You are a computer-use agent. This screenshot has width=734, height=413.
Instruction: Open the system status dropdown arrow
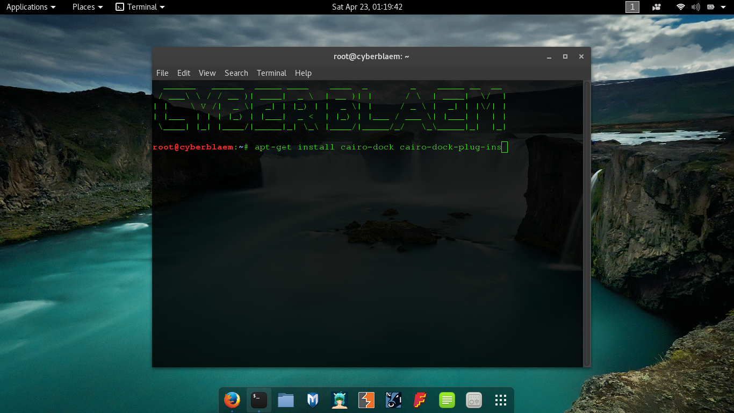723,7
